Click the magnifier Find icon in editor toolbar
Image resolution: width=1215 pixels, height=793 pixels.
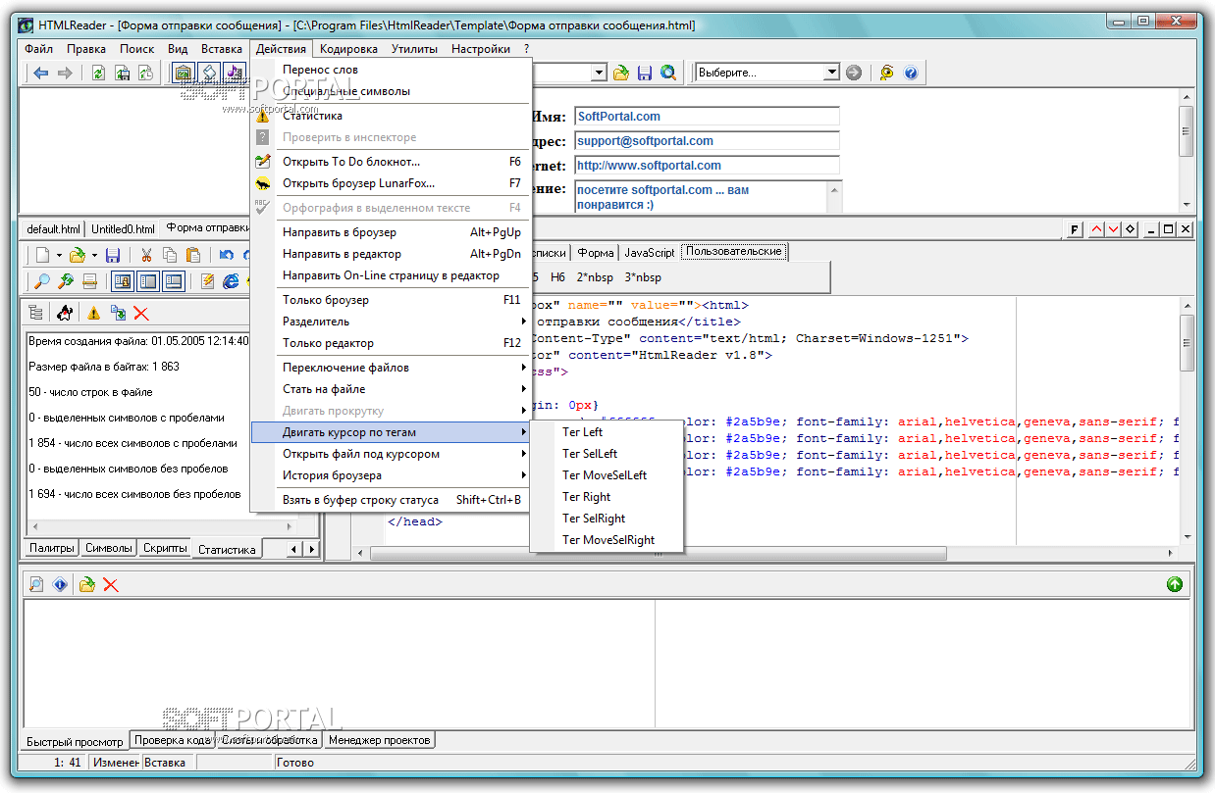pyautogui.click(x=42, y=282)
